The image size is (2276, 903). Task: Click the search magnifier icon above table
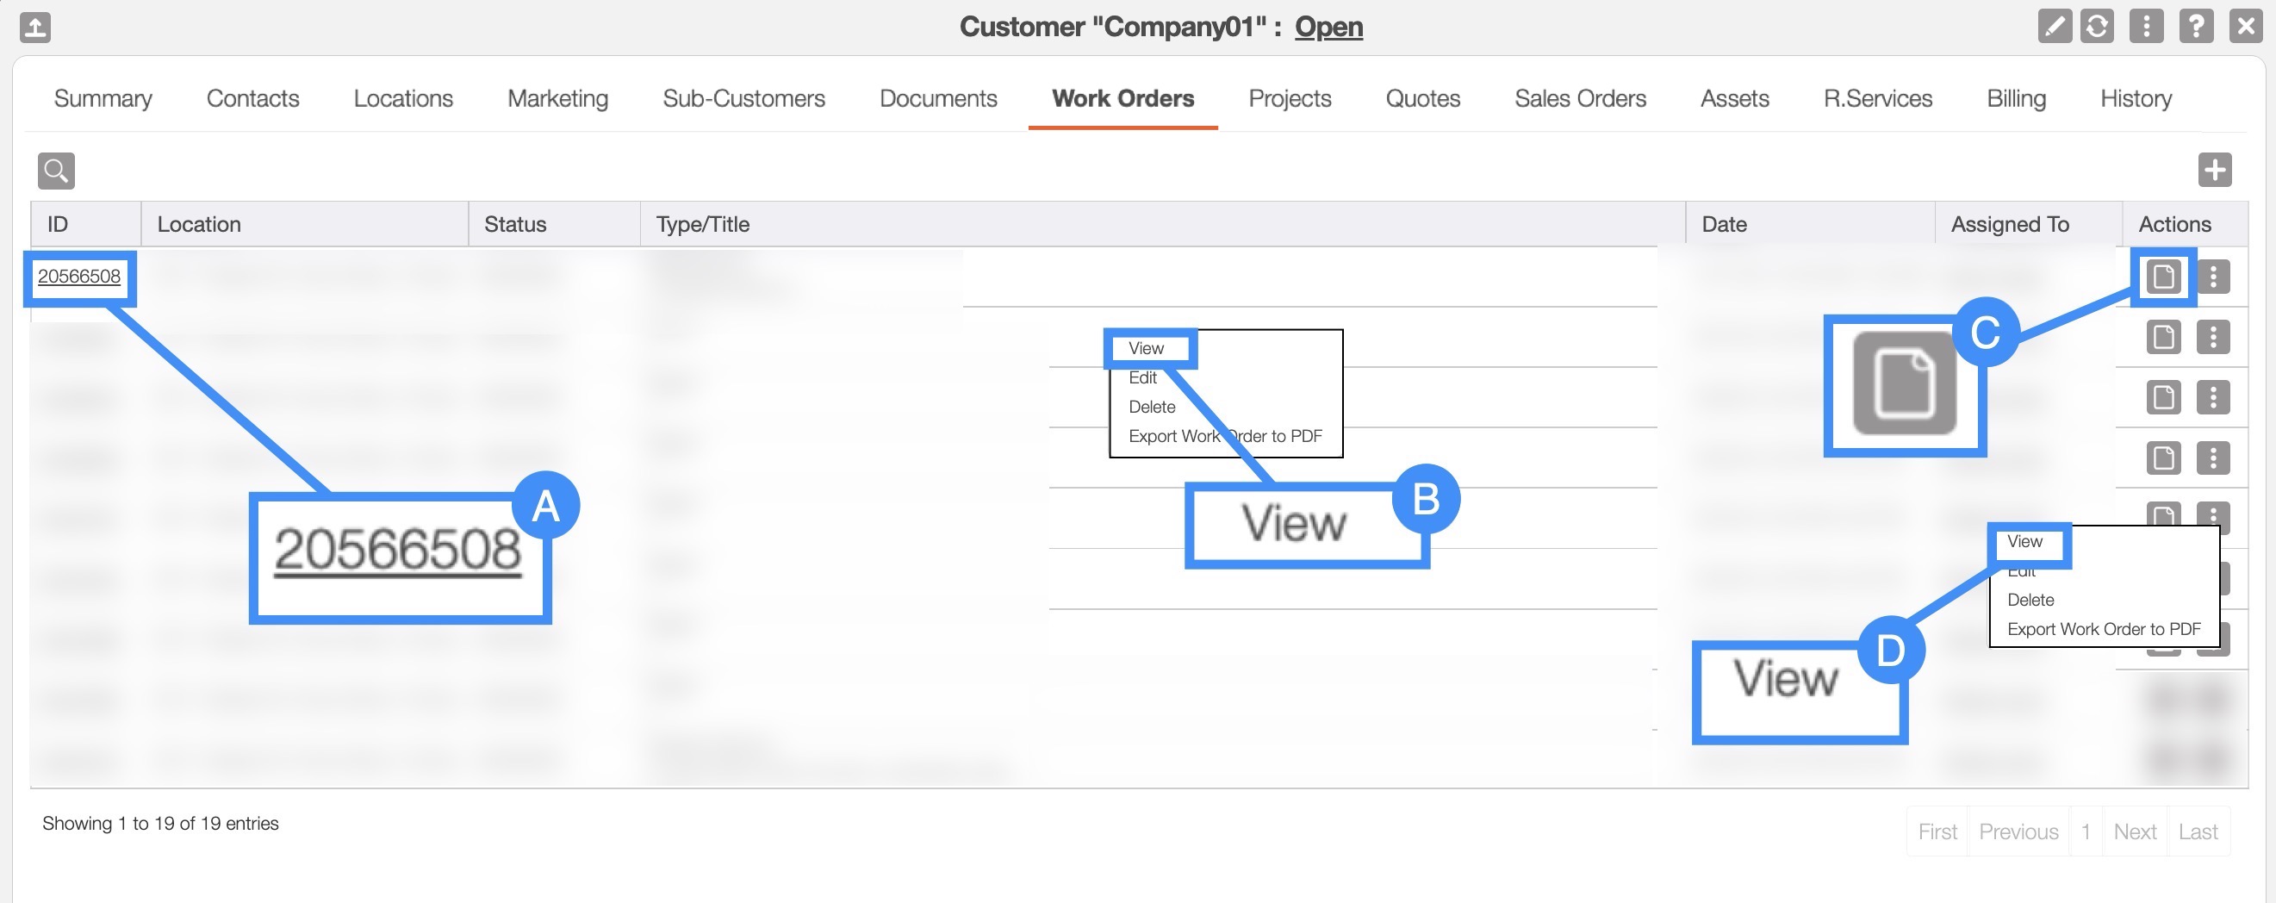click(56, 171)
